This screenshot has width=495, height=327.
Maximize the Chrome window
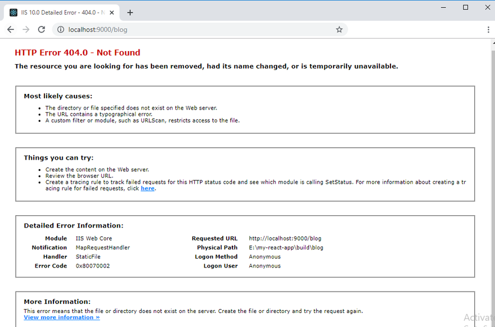point(465,7)
